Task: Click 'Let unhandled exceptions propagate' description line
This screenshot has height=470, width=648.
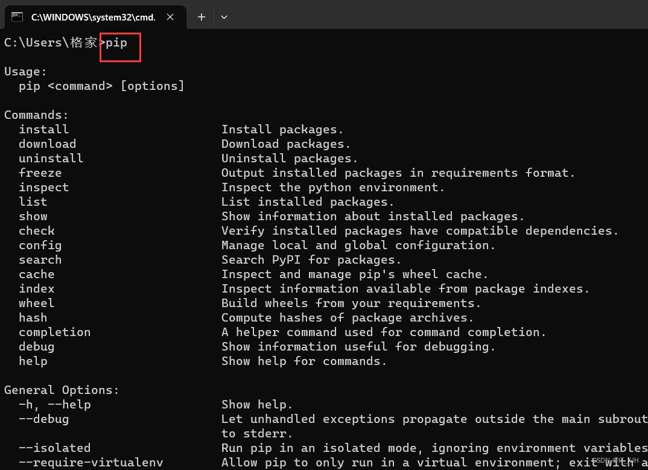Action: point(435,419)
